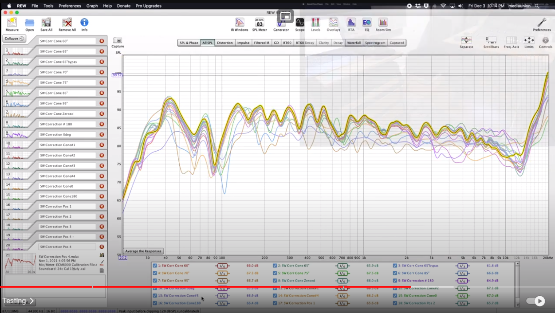This screenshot has height=313, width=555.
Task: Rename the SW Correction Pos 1 name field
Action: pyautogui.click(x=67, y=207)
